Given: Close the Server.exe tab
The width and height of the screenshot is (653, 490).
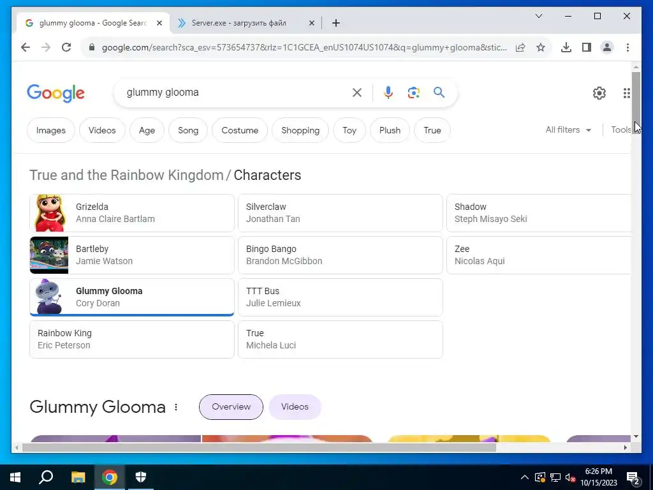Looking at the screenshot, I should (311, 23).
